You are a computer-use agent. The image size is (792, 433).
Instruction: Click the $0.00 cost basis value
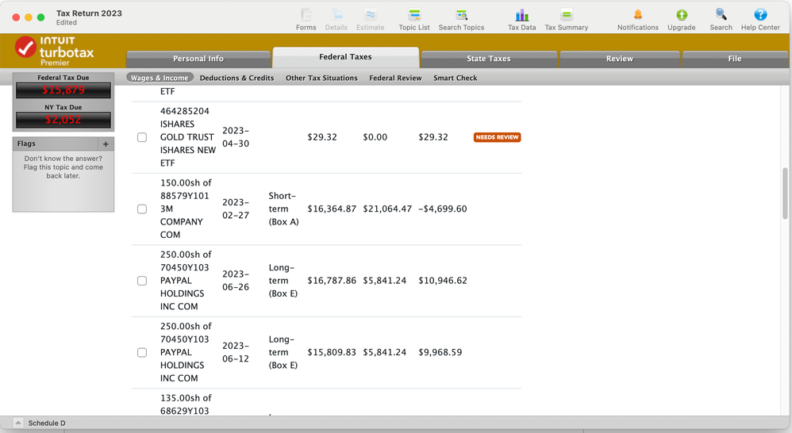(x=375, y=137)
